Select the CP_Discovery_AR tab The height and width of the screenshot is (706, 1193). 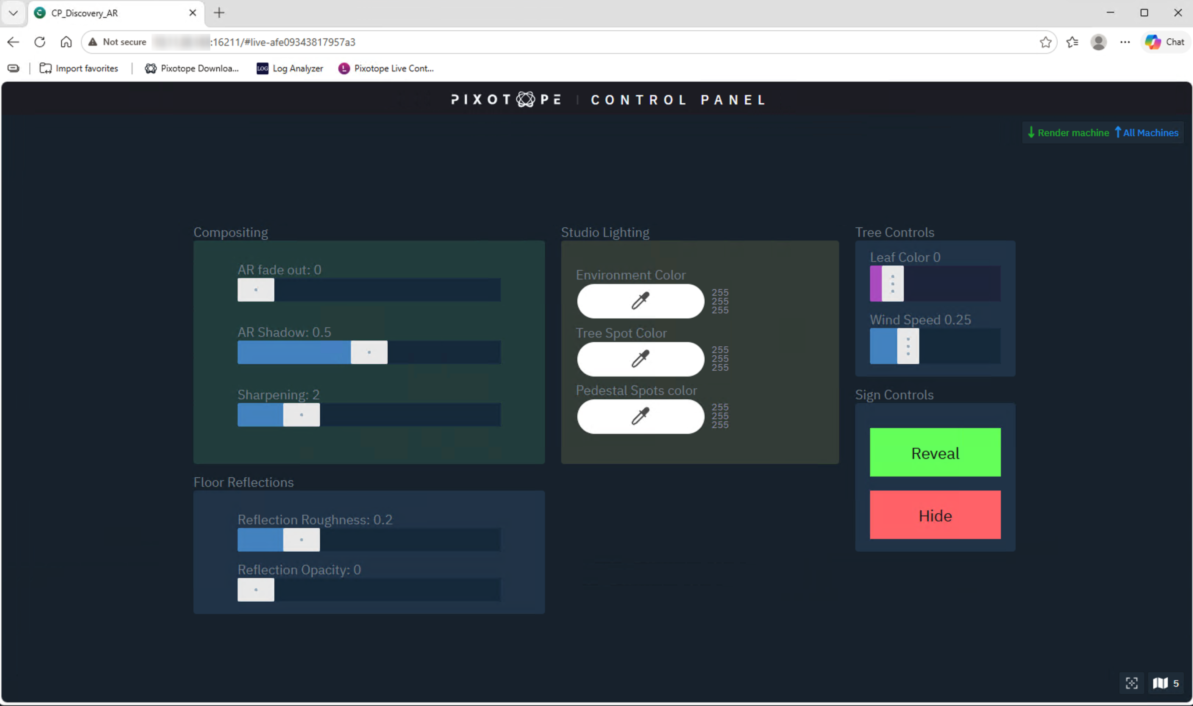116,13
